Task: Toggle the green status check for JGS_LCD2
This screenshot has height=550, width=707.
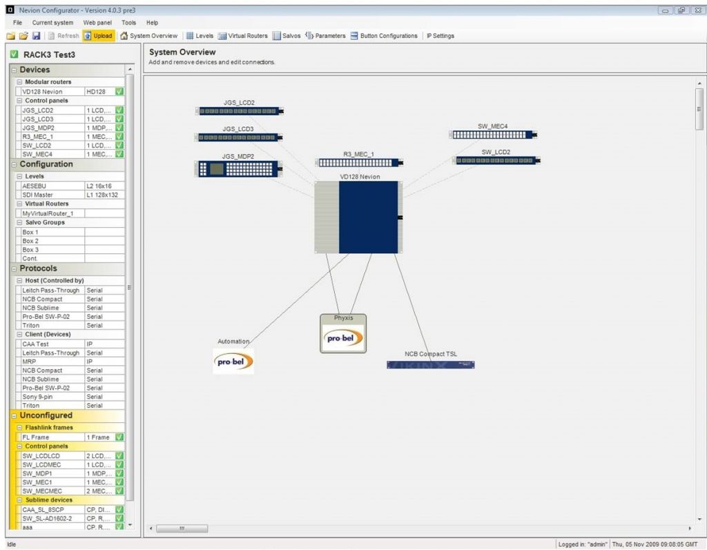Action: pos(119,110)
